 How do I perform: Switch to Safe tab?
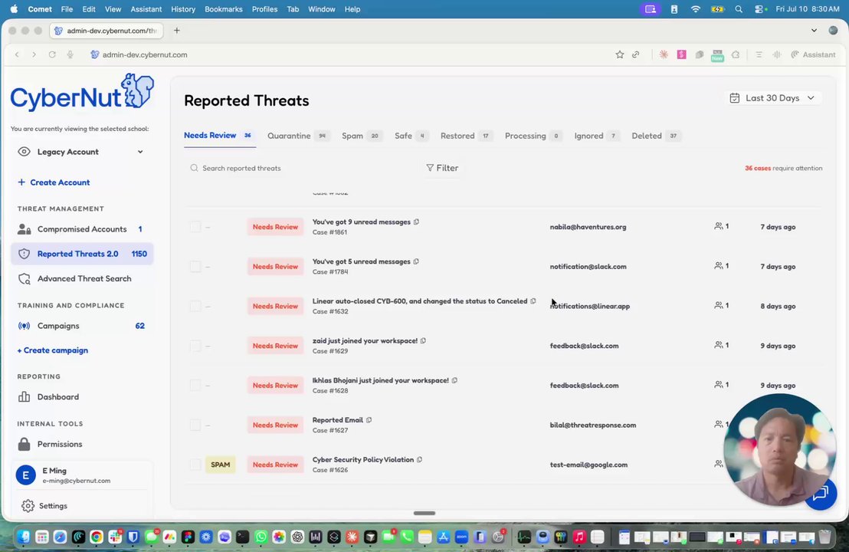pos(411,136)
